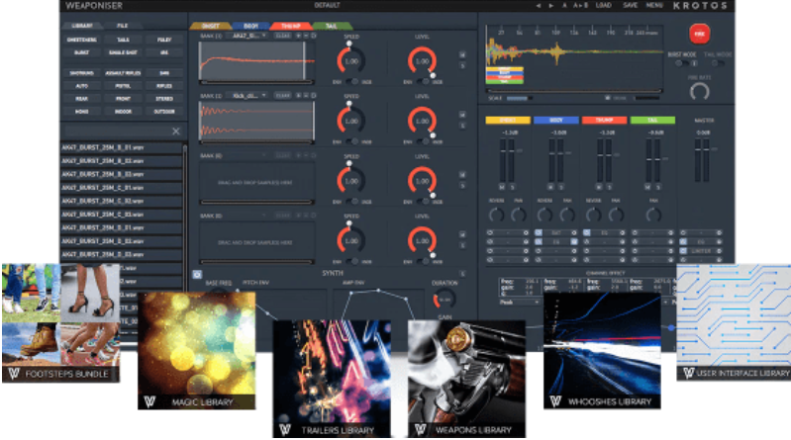Viewport: 791px width, 440px height.
Task: Switch to the FILE tab
Action: pos(123,24)
